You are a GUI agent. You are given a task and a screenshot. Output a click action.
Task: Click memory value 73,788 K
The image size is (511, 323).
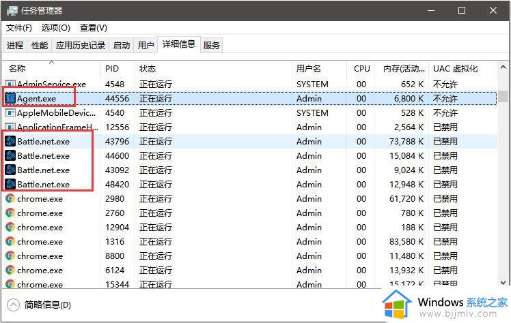coord(406,142)
